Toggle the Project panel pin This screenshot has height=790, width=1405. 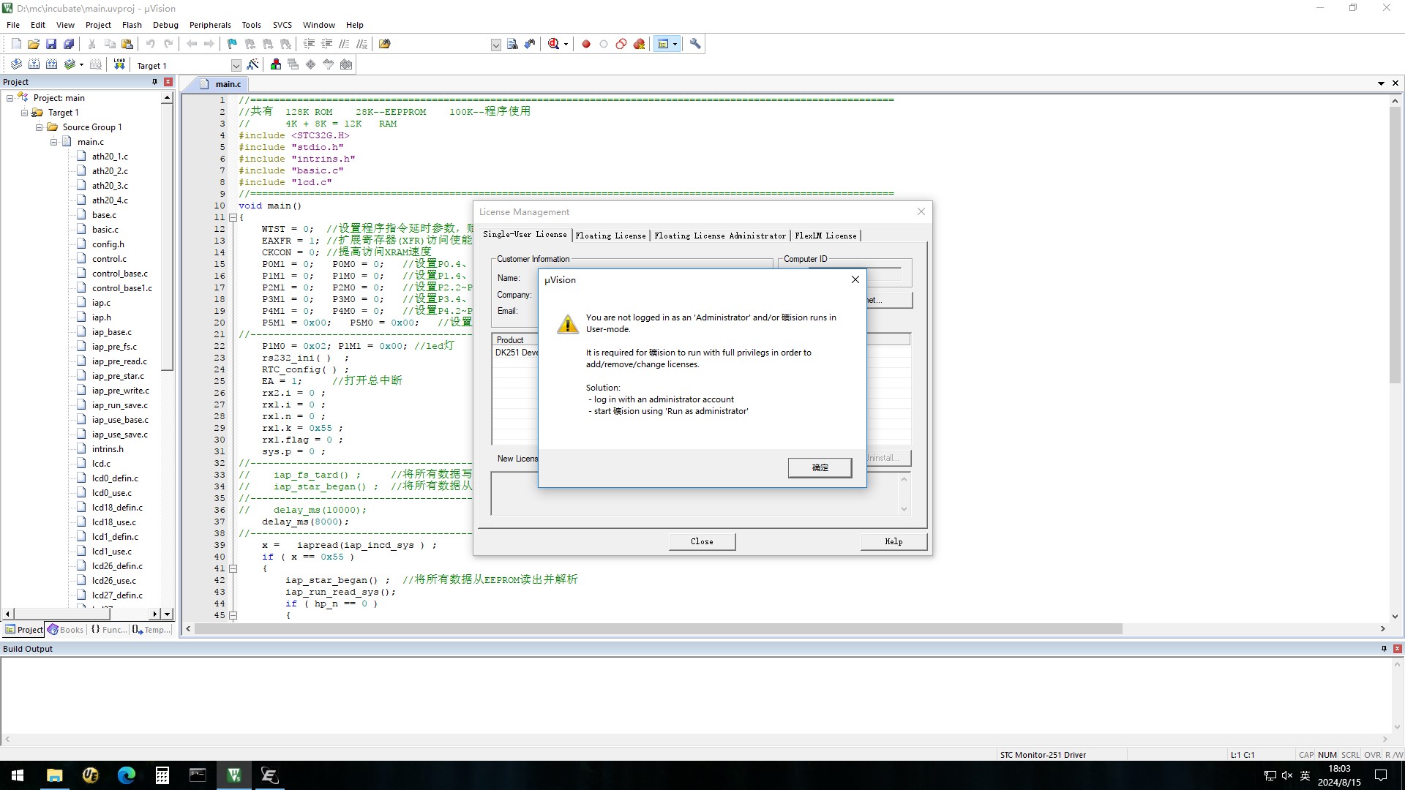coord(154,82)
